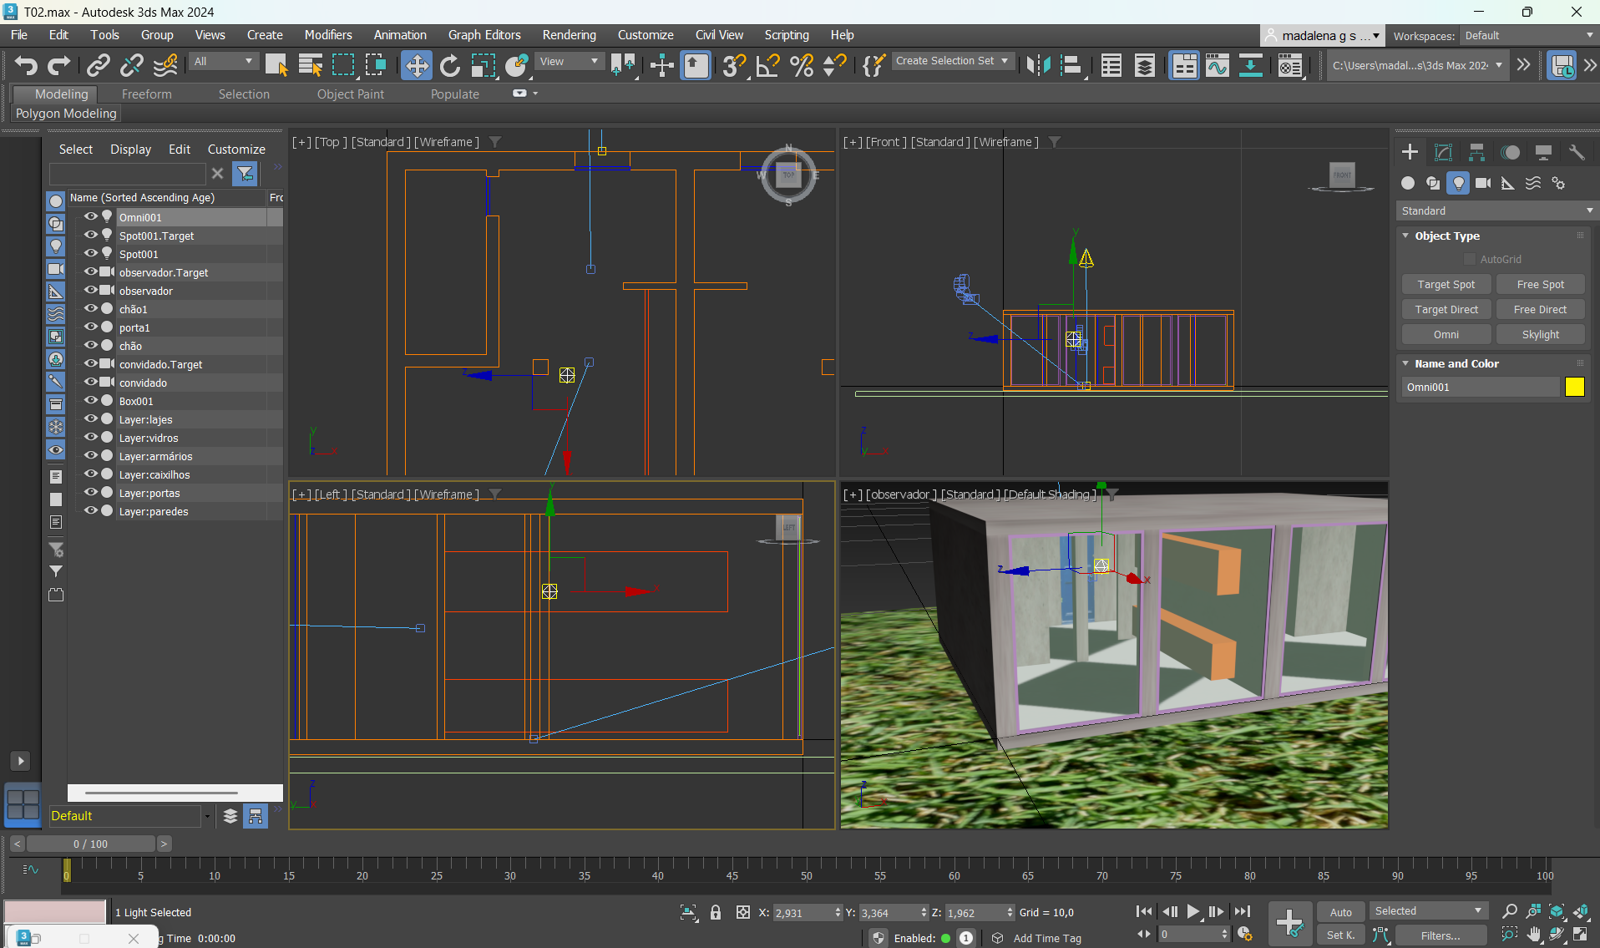Switch to the Freeform ribbon tab

tap(146, 94)
